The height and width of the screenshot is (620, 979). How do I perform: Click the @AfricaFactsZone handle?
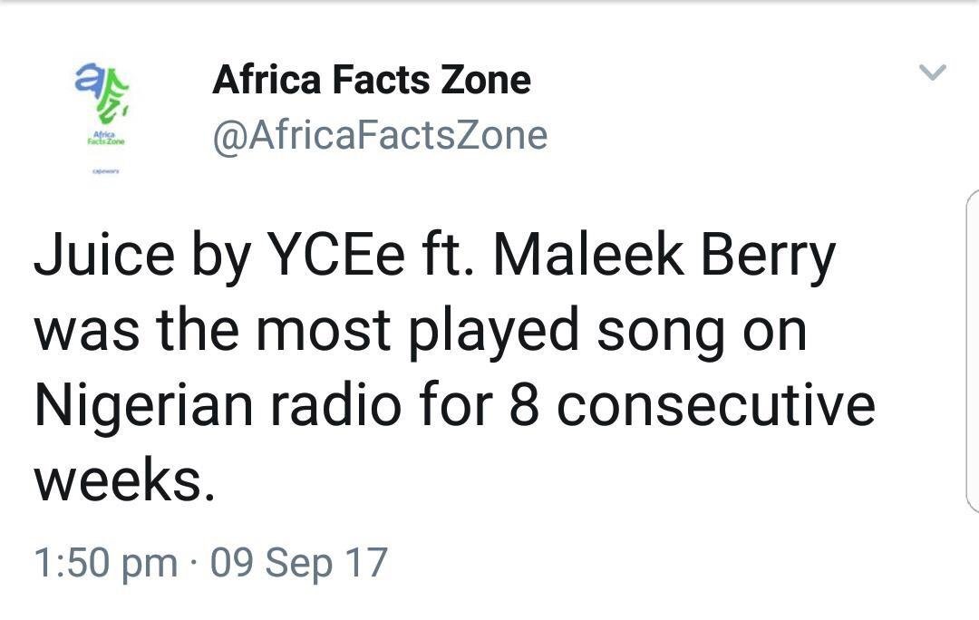[x=380, y=136]
